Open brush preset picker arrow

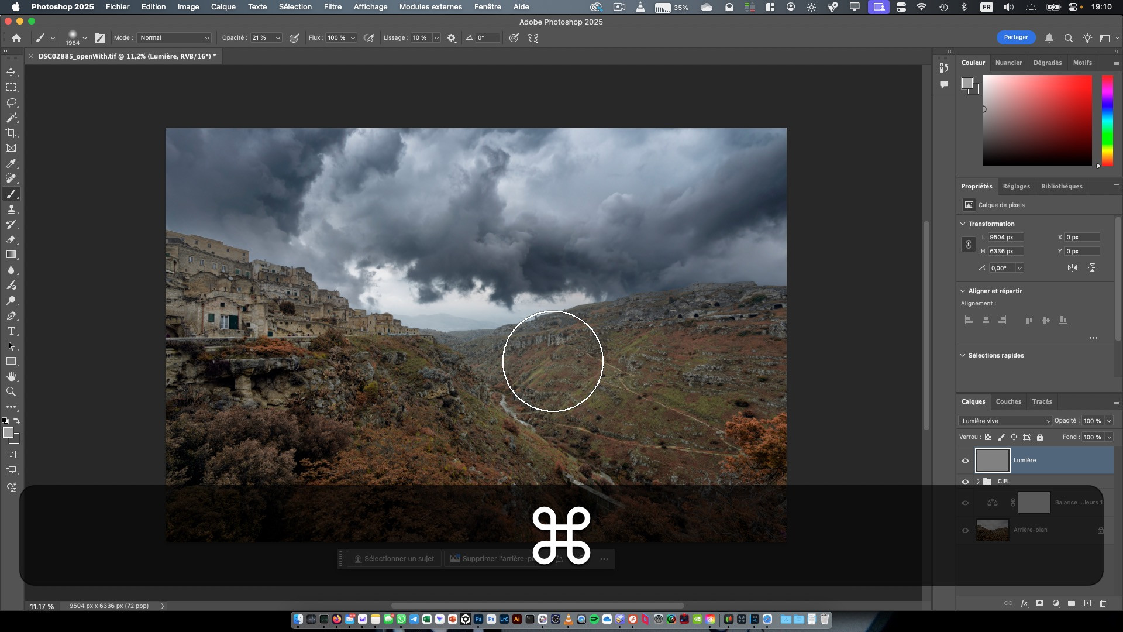pos(84,38)
